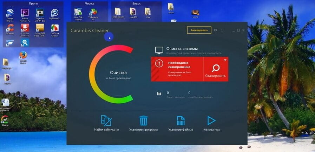
Task: Click the 'ошибок исправлено' counter label
Action: click(200, 97)
